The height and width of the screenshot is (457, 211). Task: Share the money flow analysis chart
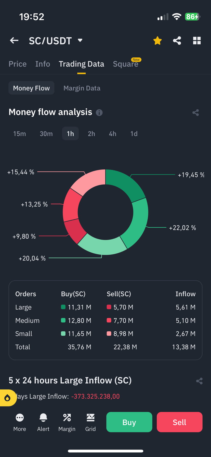tap(196, 113)
